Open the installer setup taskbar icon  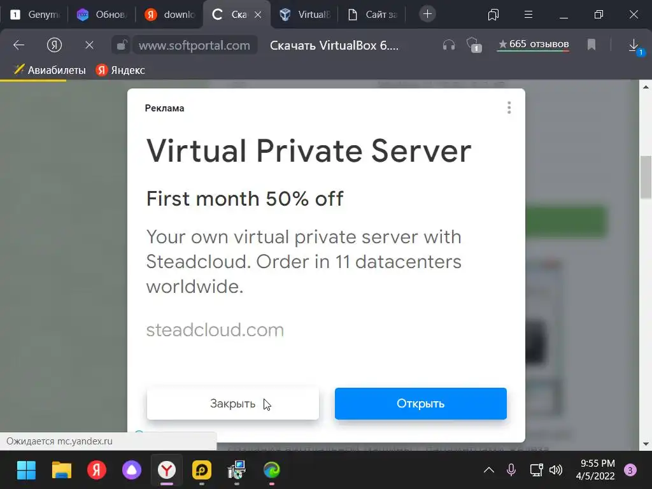click(237, 471)
